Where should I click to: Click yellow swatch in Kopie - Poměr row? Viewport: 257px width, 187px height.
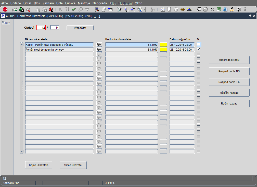(x=163, y=45)
